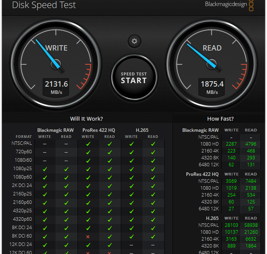This screenshot has width=267, height=254.
Task: Click the 2K DCI 24 Blackmagic RAW write checkmark
Action: coord(45,186)
